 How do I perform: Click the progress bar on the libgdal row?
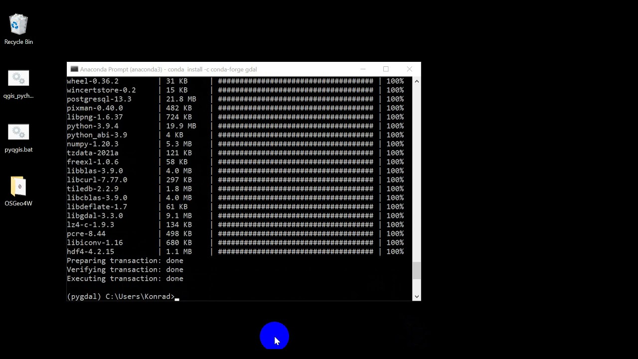(296, 216)
